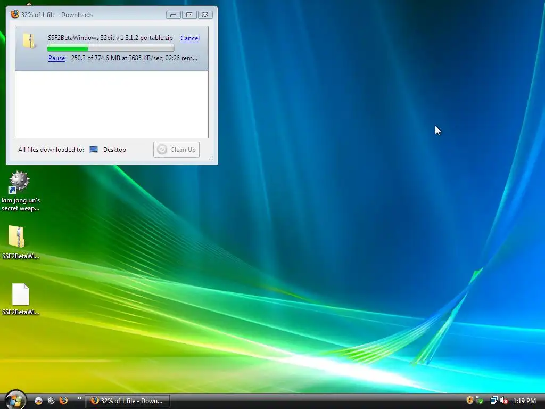
Task: Click the muted volume tray icon
Action: pyautogui.click(x=503, y=400)
